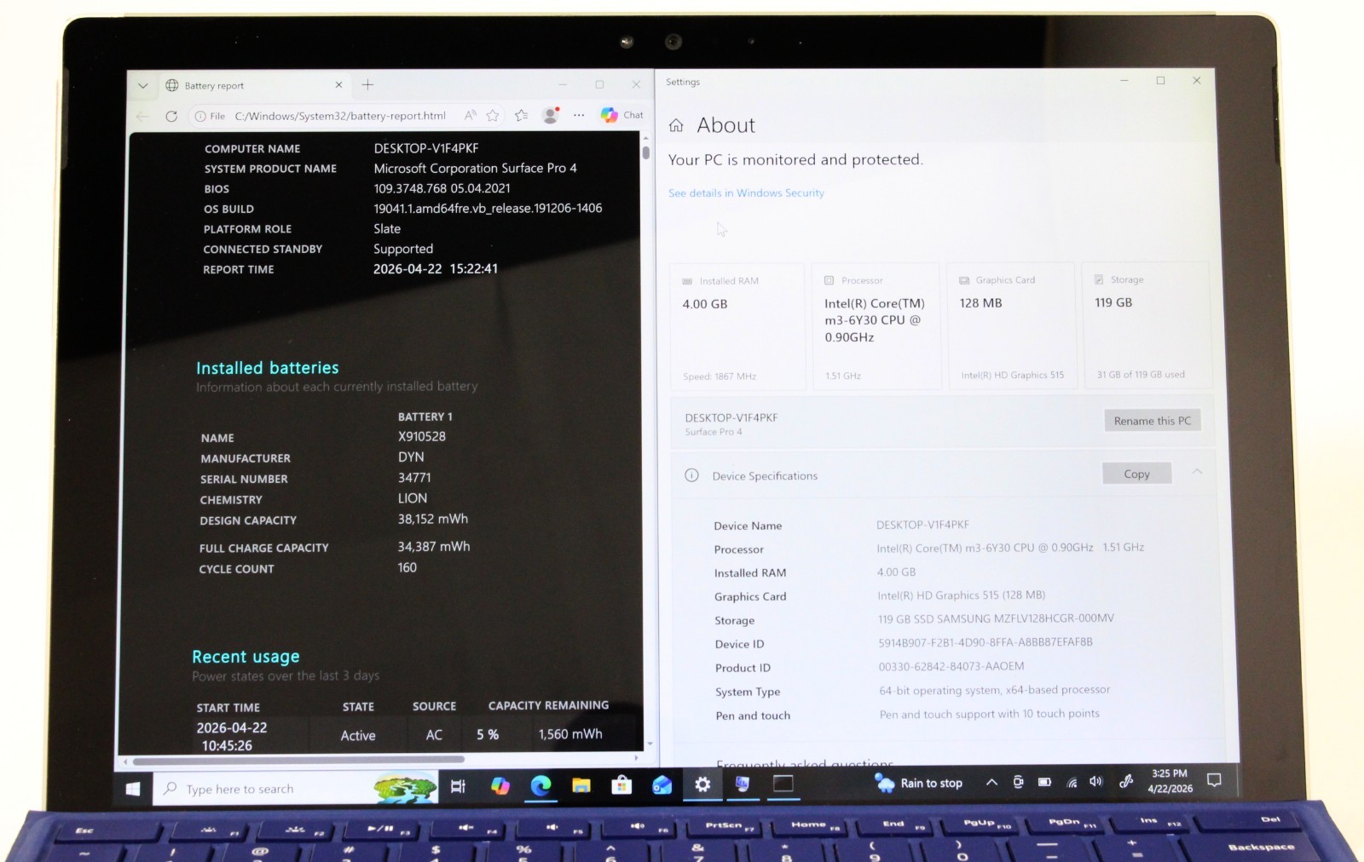The width and height of the screenshot is (1364, 862).
Task: Click the Edge back arrow
Action: [142, 116]
